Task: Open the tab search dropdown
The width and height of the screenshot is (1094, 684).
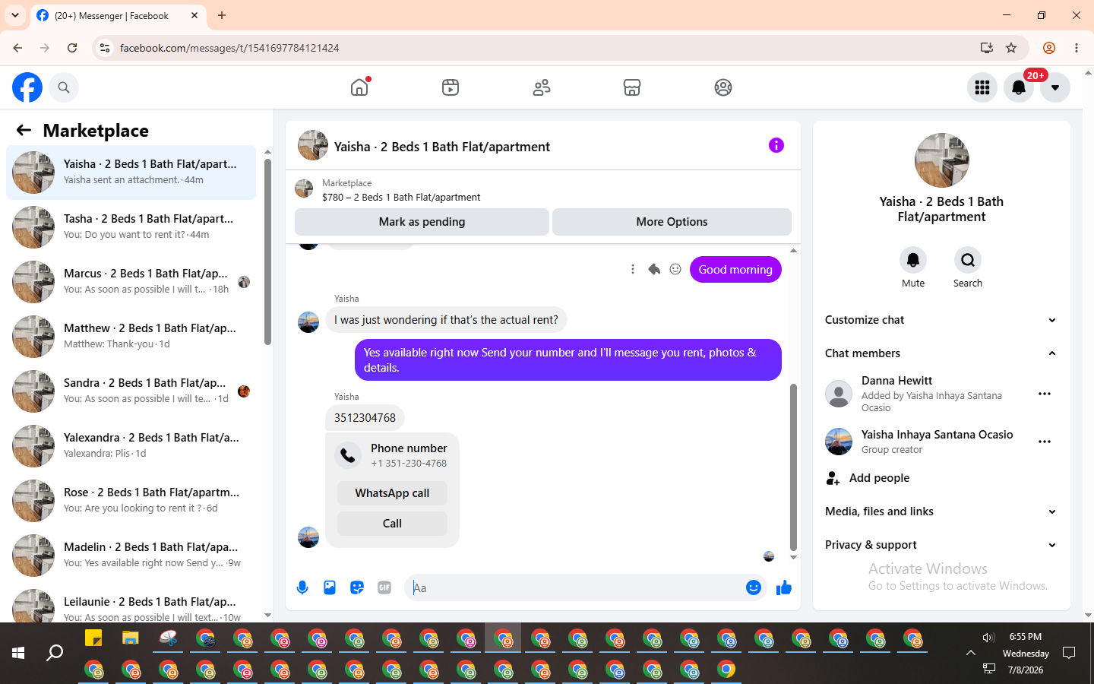Action: (15, 15)
